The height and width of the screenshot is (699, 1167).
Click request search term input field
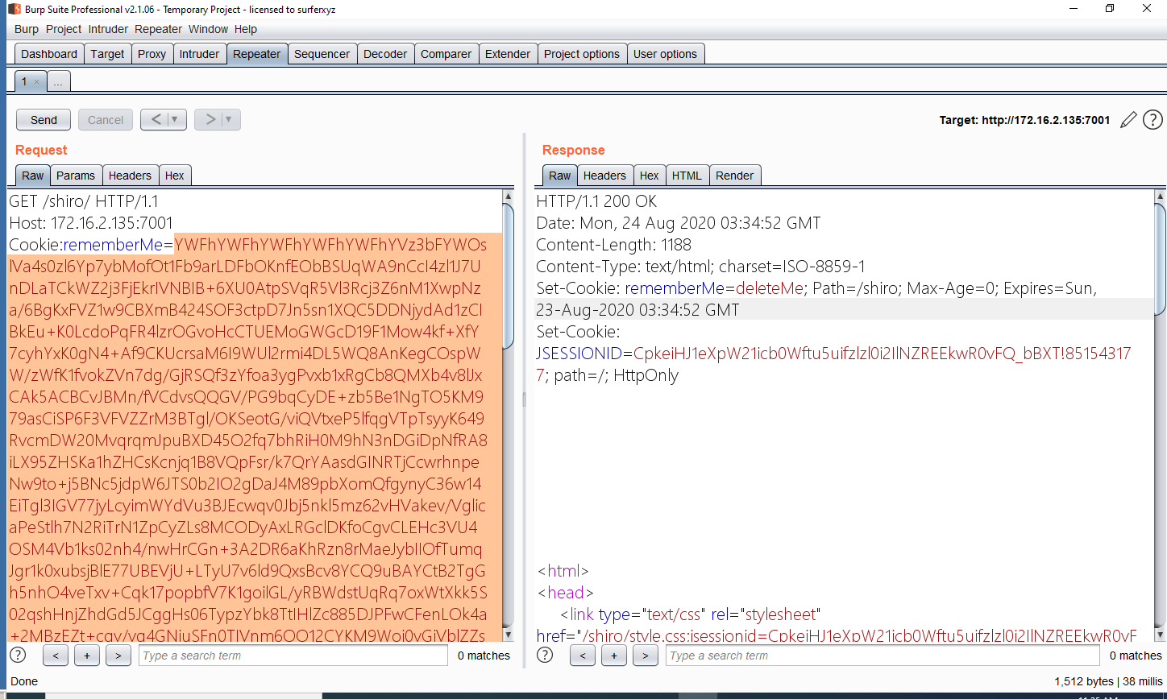pos(293,656)
